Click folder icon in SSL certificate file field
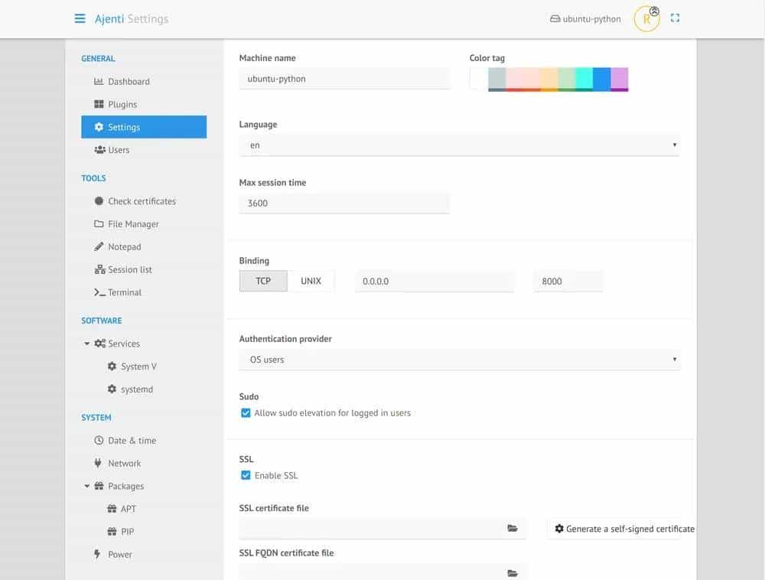This screenshot has height=580, width=765. point(513,529)
